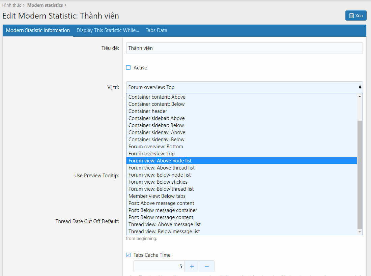
Task: Uncheck the Tabs Cache Time checkbox
Action: pyautogui.click(x=128, y=255)
